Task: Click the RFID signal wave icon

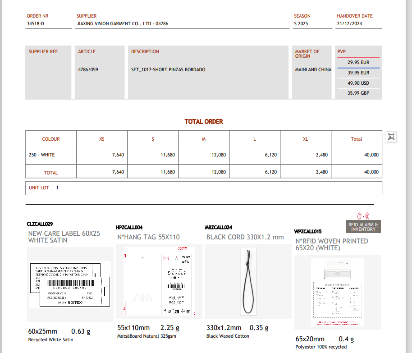Action: click(363, 216)
